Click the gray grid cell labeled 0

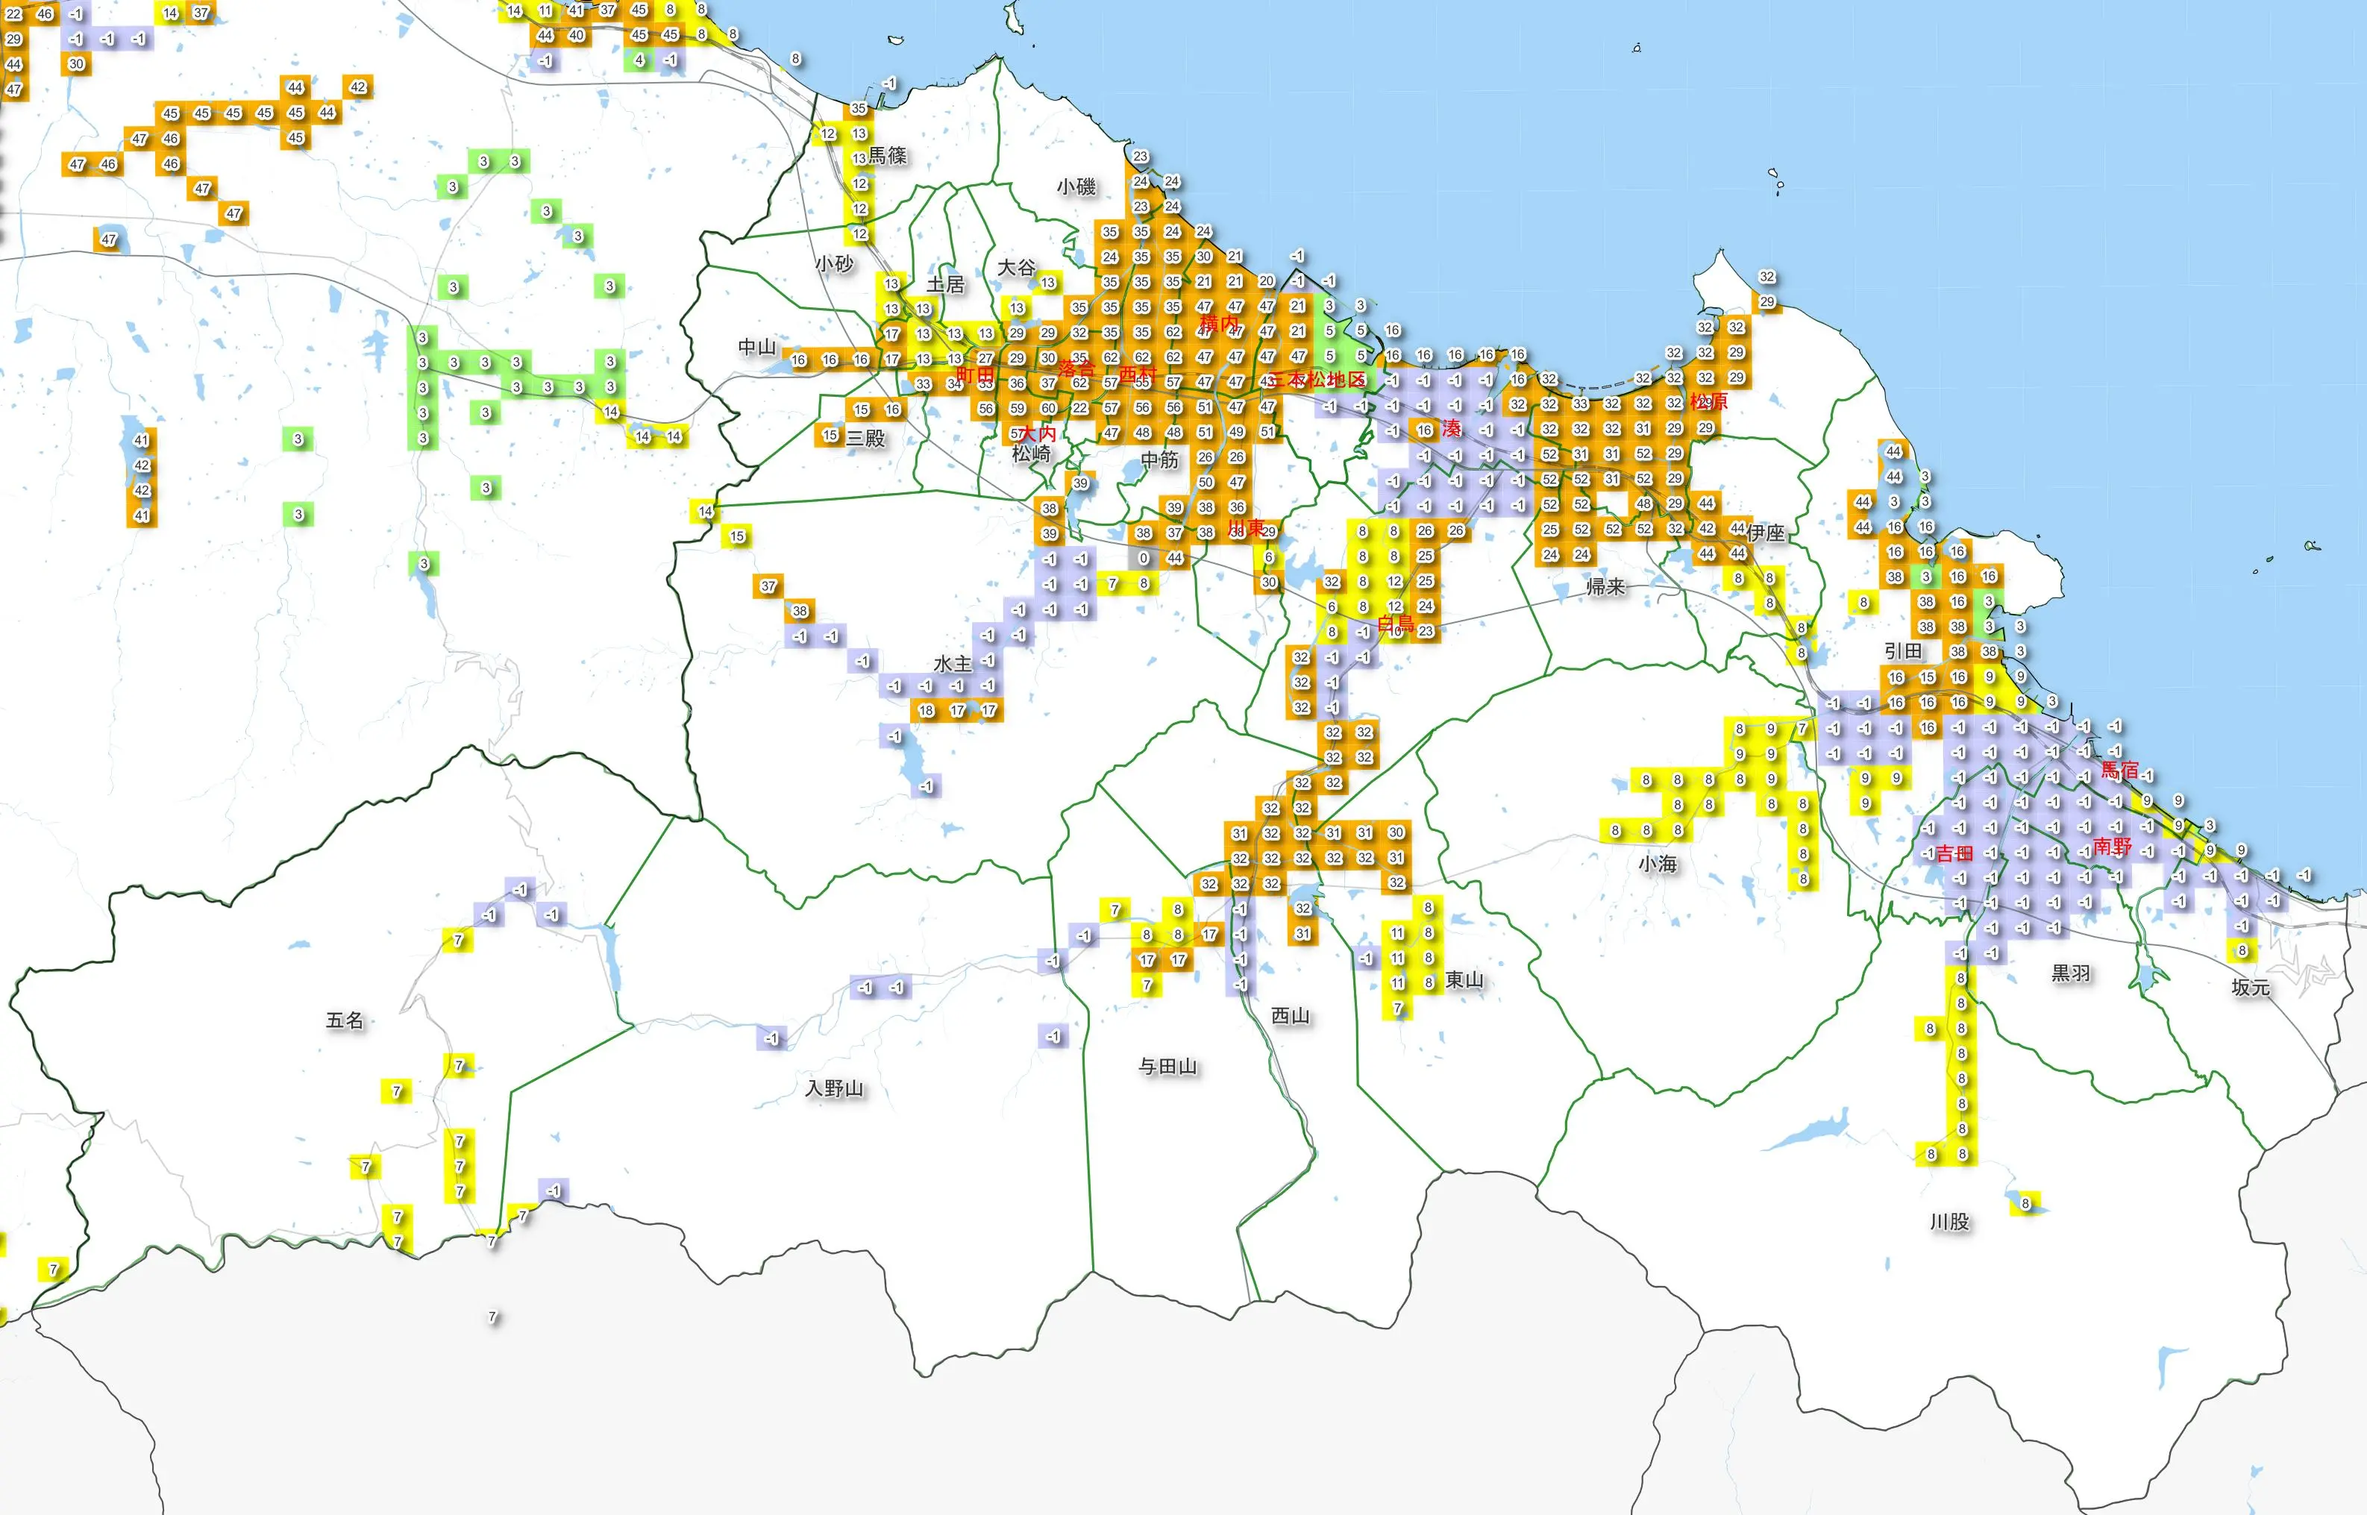[x=1142, y=558]
